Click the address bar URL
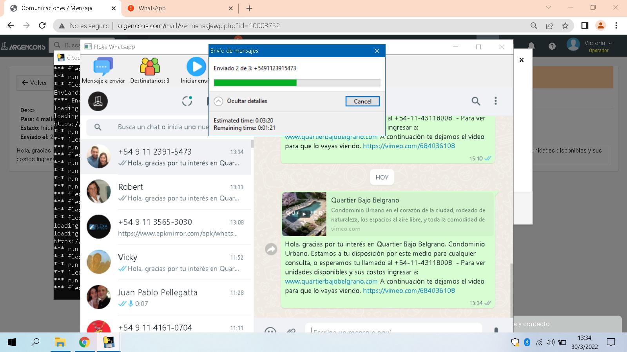Image resolution: width=627 pixels, height=352 pixels. click(x=198, y=26)
